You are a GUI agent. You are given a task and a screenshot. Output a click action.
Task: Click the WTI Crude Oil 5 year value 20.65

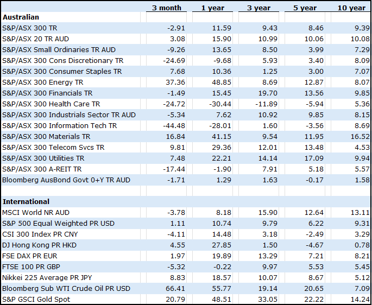tap(314, 289)
